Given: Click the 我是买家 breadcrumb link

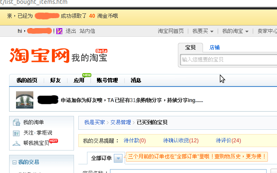Looking at the screenshot, I should click(x=94, y=122).
